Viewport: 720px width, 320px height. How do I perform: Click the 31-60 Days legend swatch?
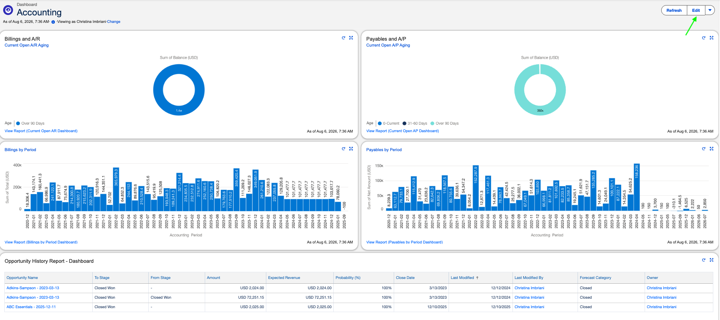[404, 124]
